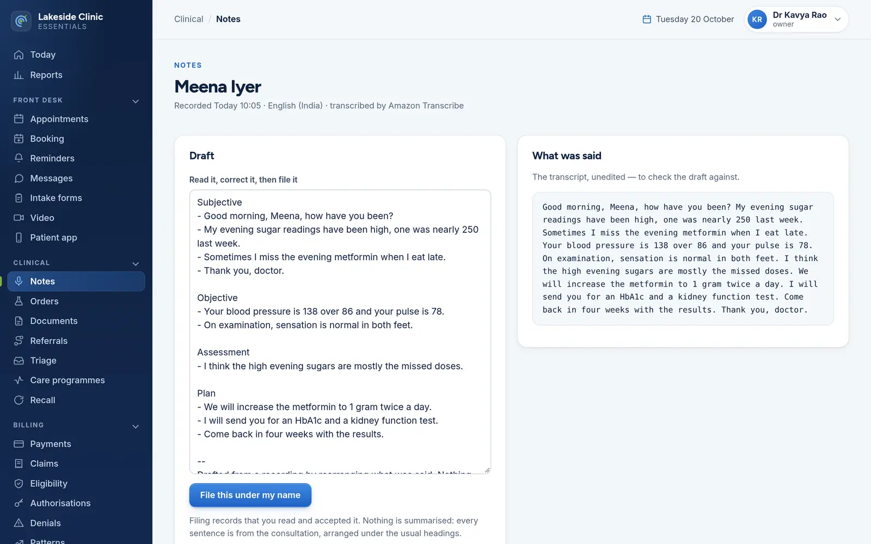This screenshot has height=544, width=871.
Task: Click File this under my name
Action: (250, 495)
